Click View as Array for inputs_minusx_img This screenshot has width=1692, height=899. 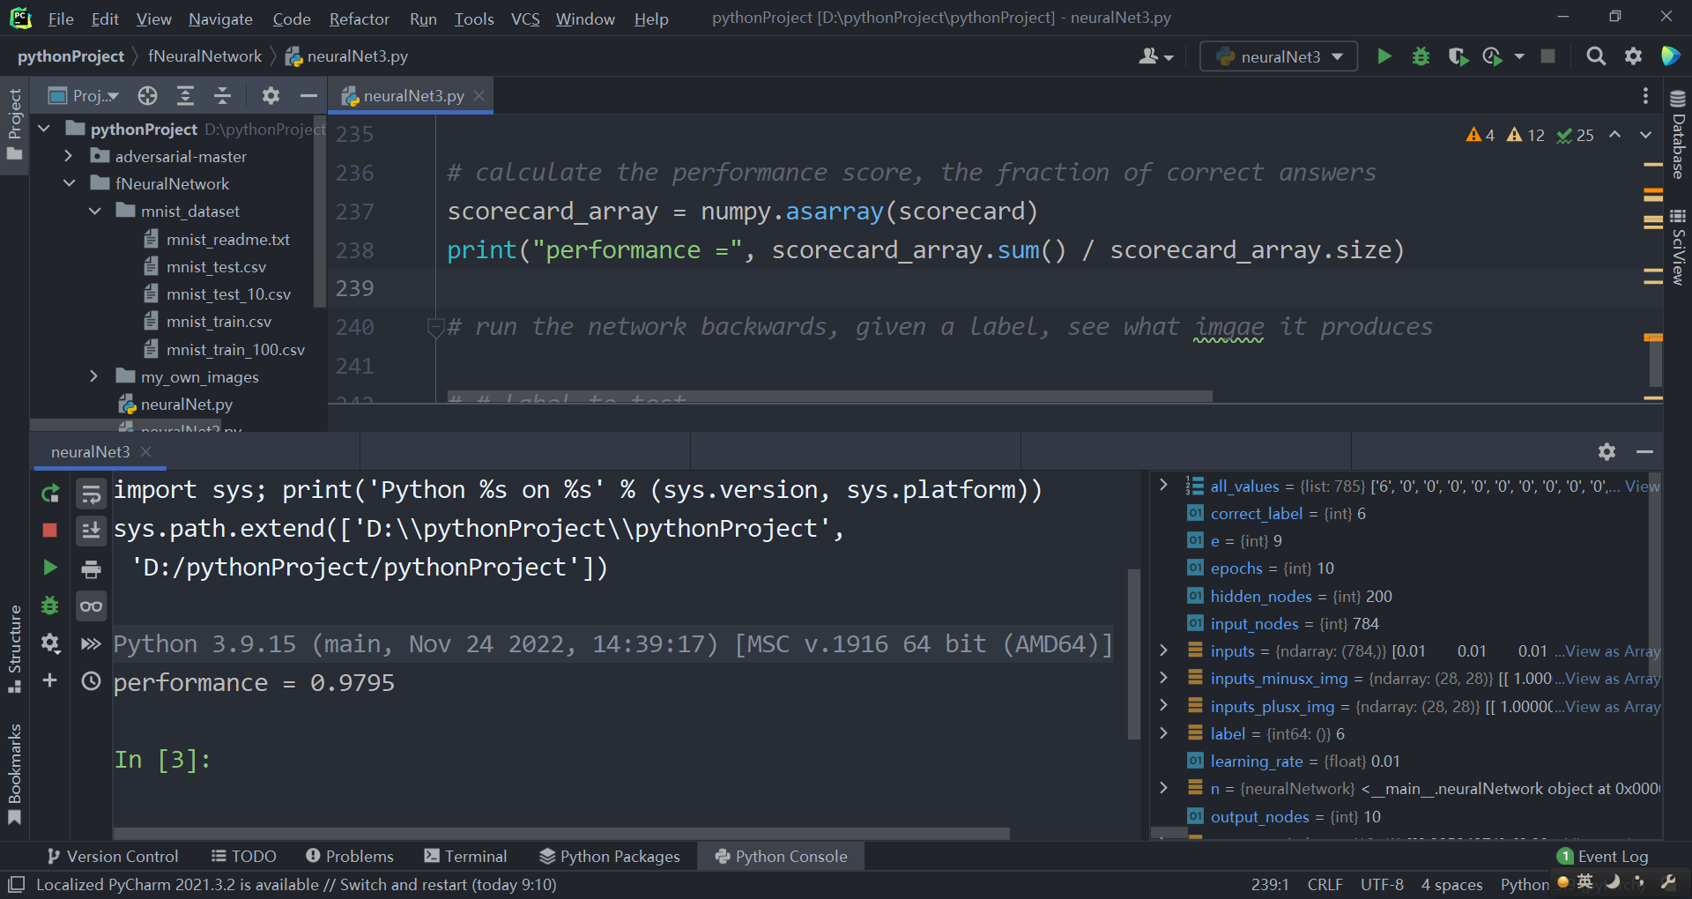1613,679
